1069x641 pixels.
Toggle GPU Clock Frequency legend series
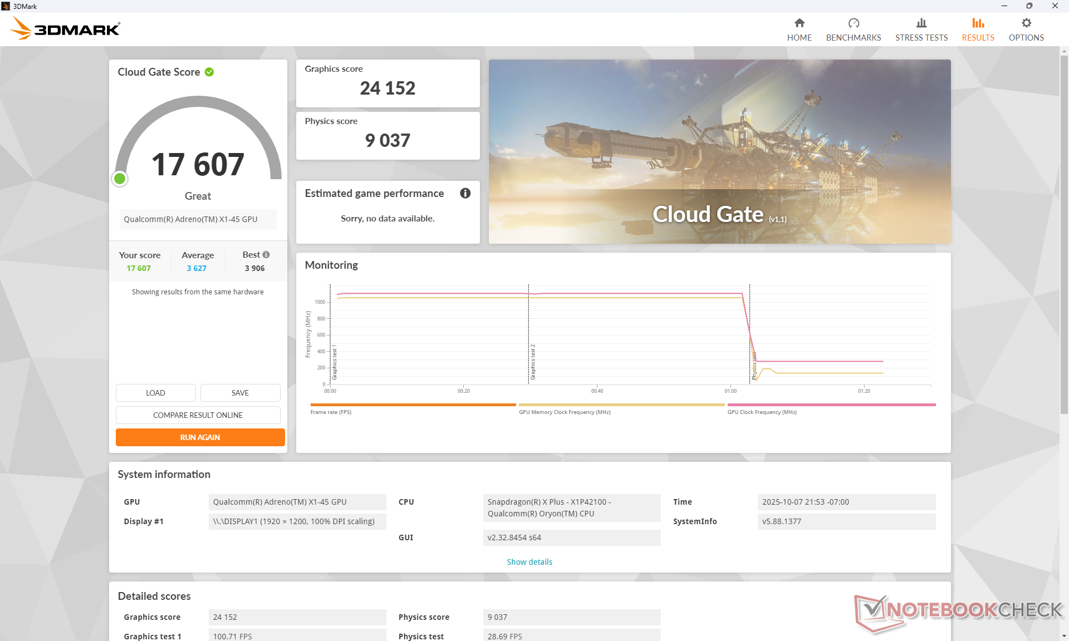click(x=761, y=412)
